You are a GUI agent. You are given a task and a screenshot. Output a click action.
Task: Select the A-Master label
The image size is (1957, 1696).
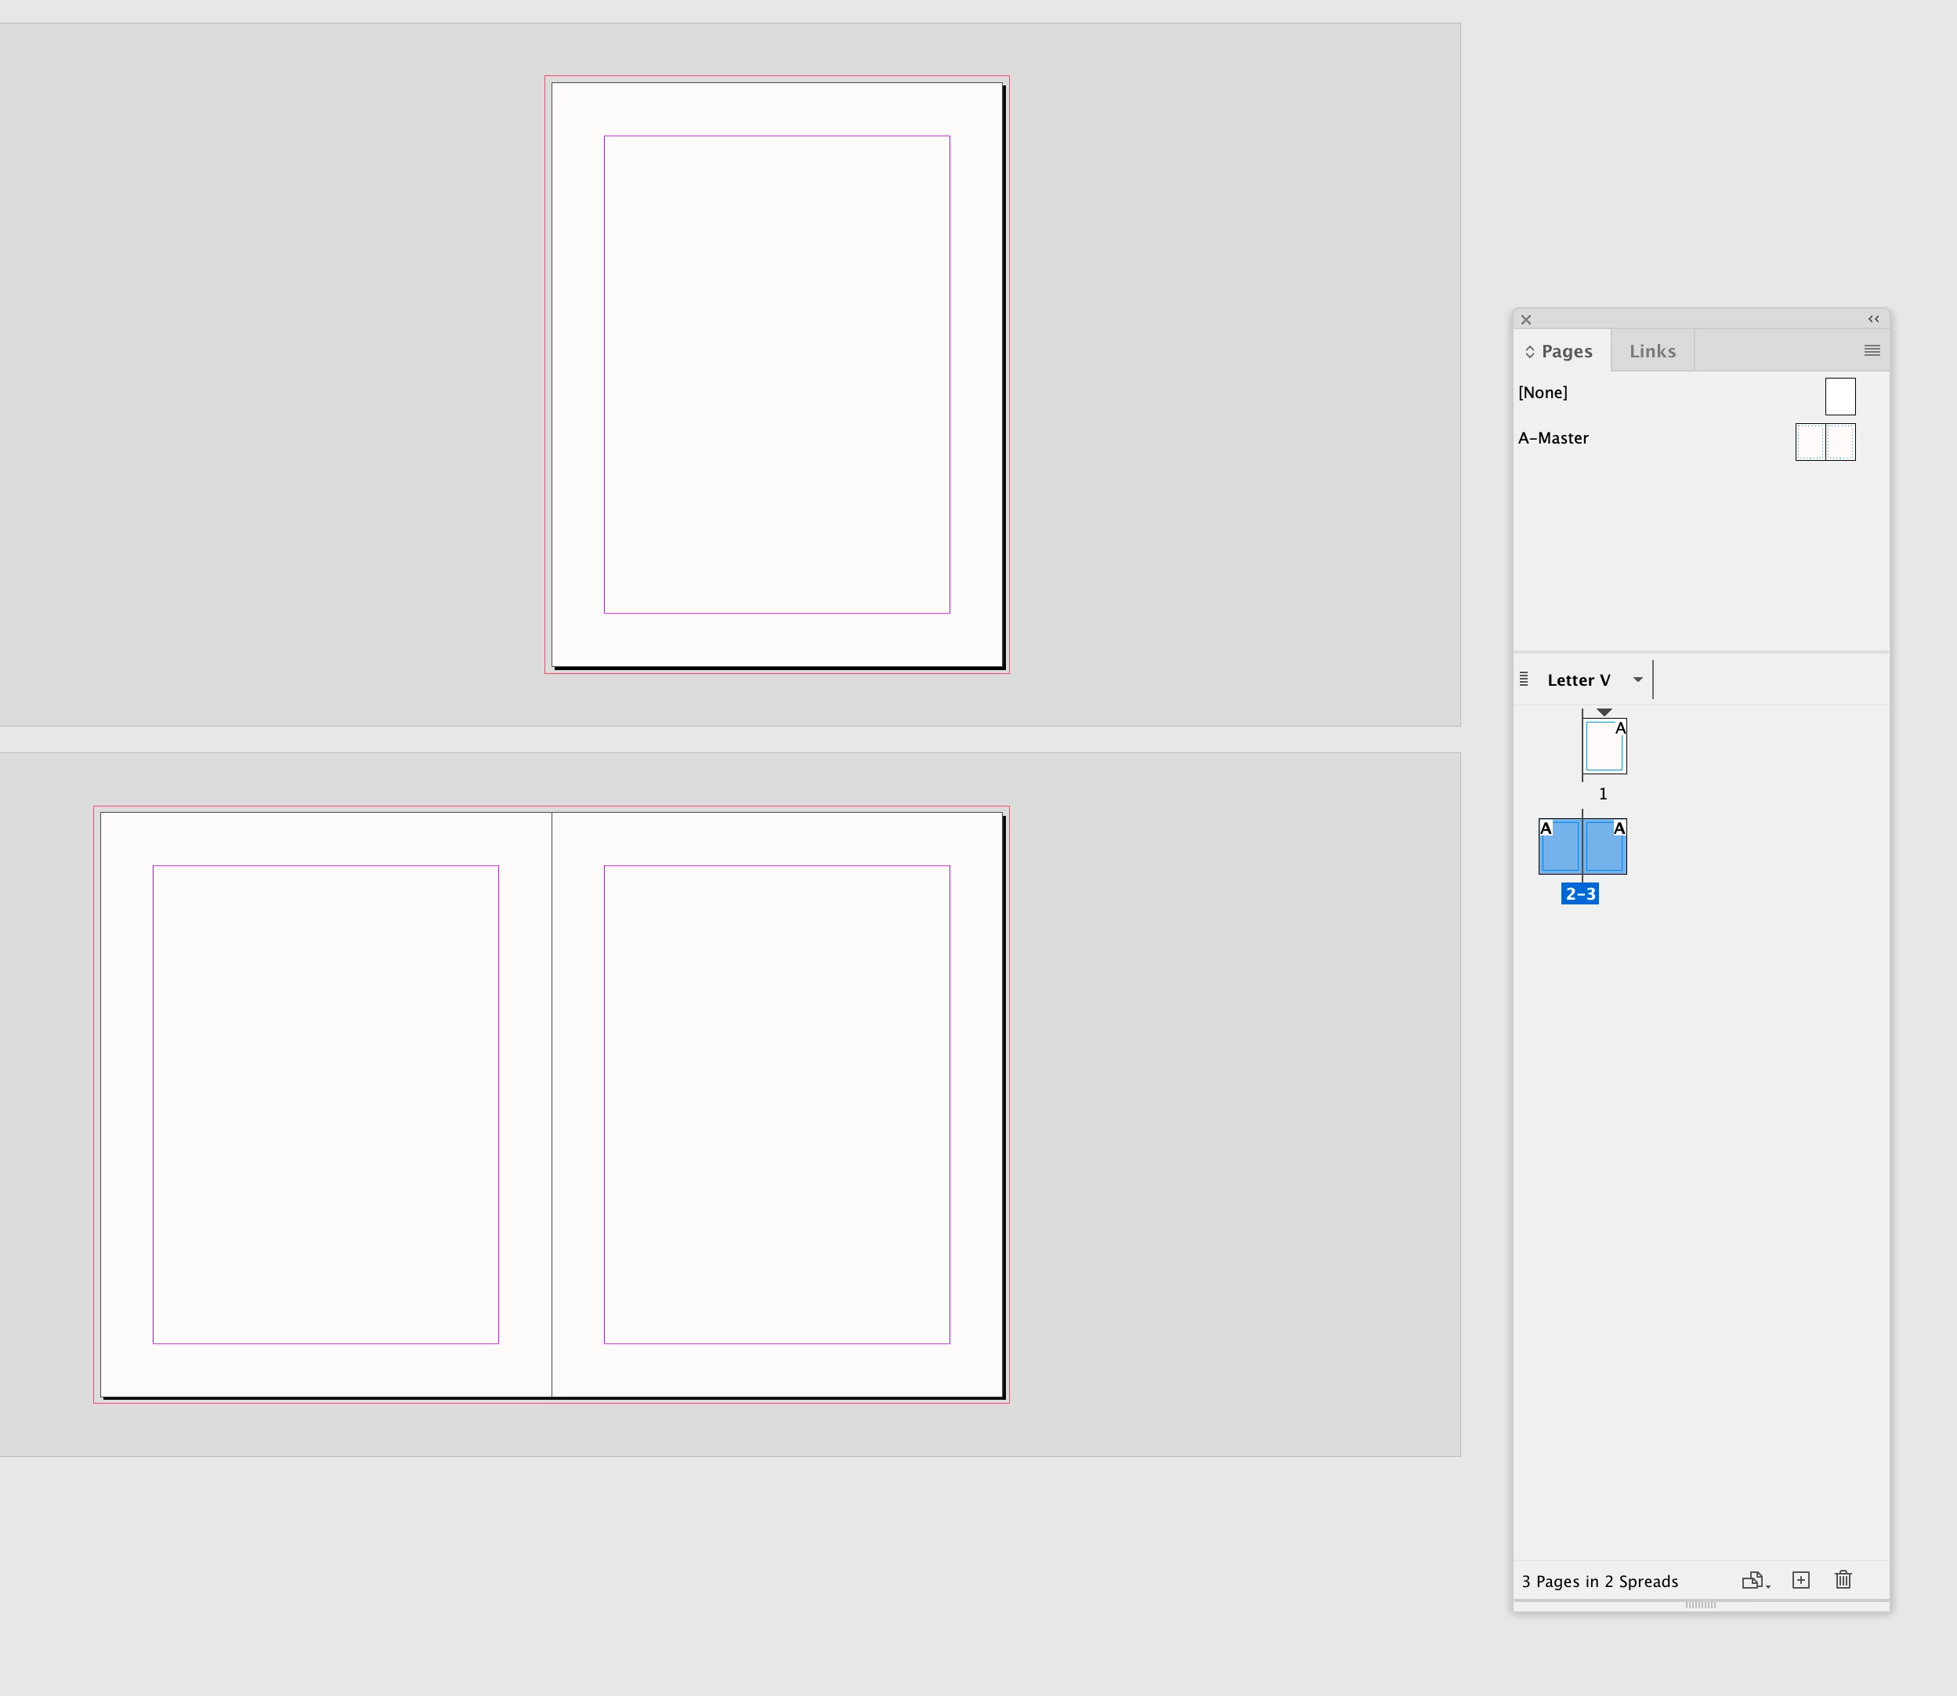click(x=1553, y=438)
